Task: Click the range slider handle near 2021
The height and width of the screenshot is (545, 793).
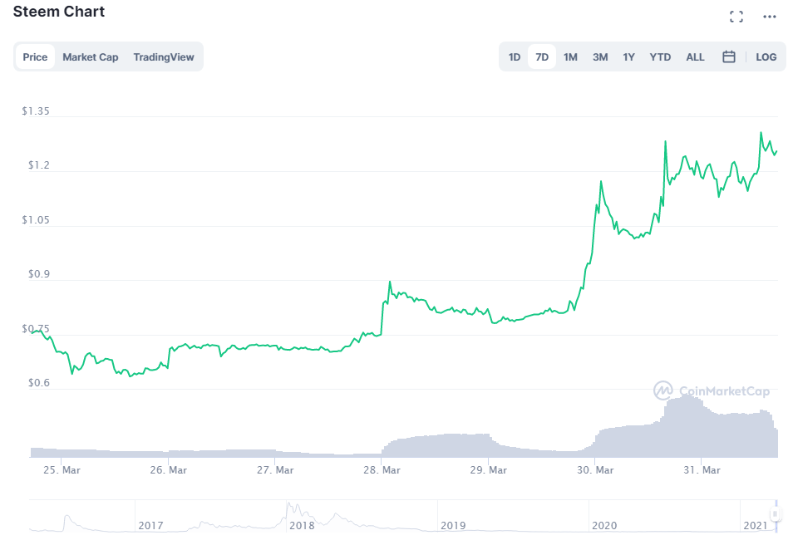Action: coord(775,515)
